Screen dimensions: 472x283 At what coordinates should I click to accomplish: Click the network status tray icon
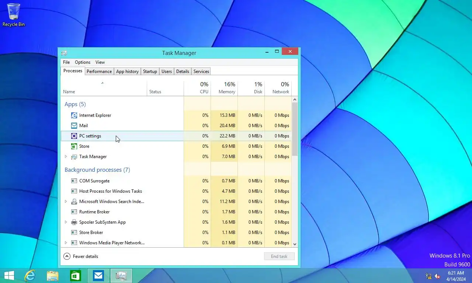[428, 276]
